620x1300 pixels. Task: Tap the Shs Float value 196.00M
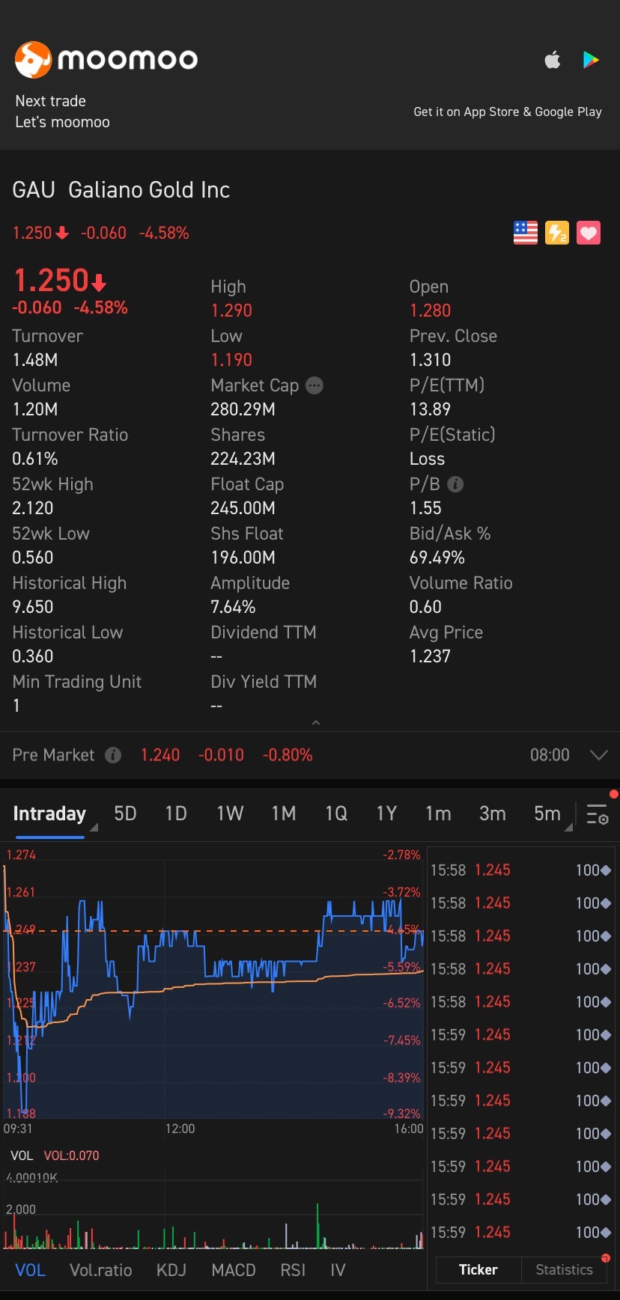tap(243, 558)
